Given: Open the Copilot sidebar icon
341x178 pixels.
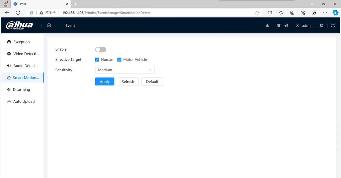Looking at the screenshot, I should pos(335,13).
